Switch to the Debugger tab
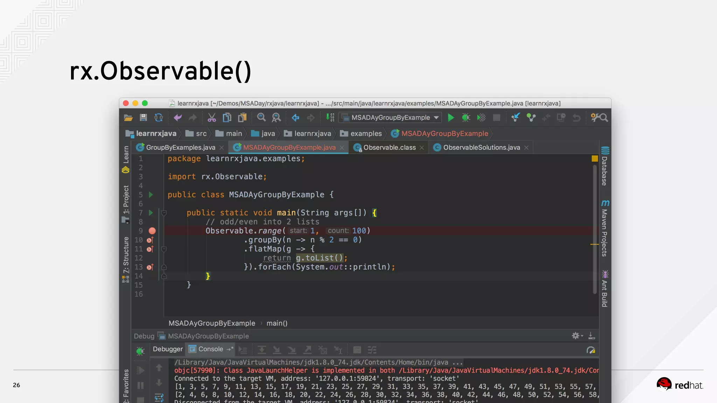This screenshot has width=717, height=403. [168, 349]
